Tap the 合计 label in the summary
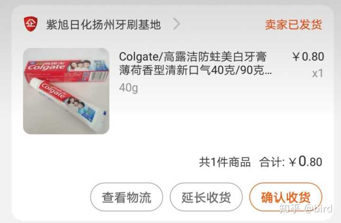The width and height of the screenshot is (341, 223). (x=271, y=162)
